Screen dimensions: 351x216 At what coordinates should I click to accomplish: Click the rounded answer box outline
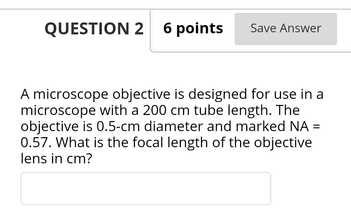(x=146, y=173)
